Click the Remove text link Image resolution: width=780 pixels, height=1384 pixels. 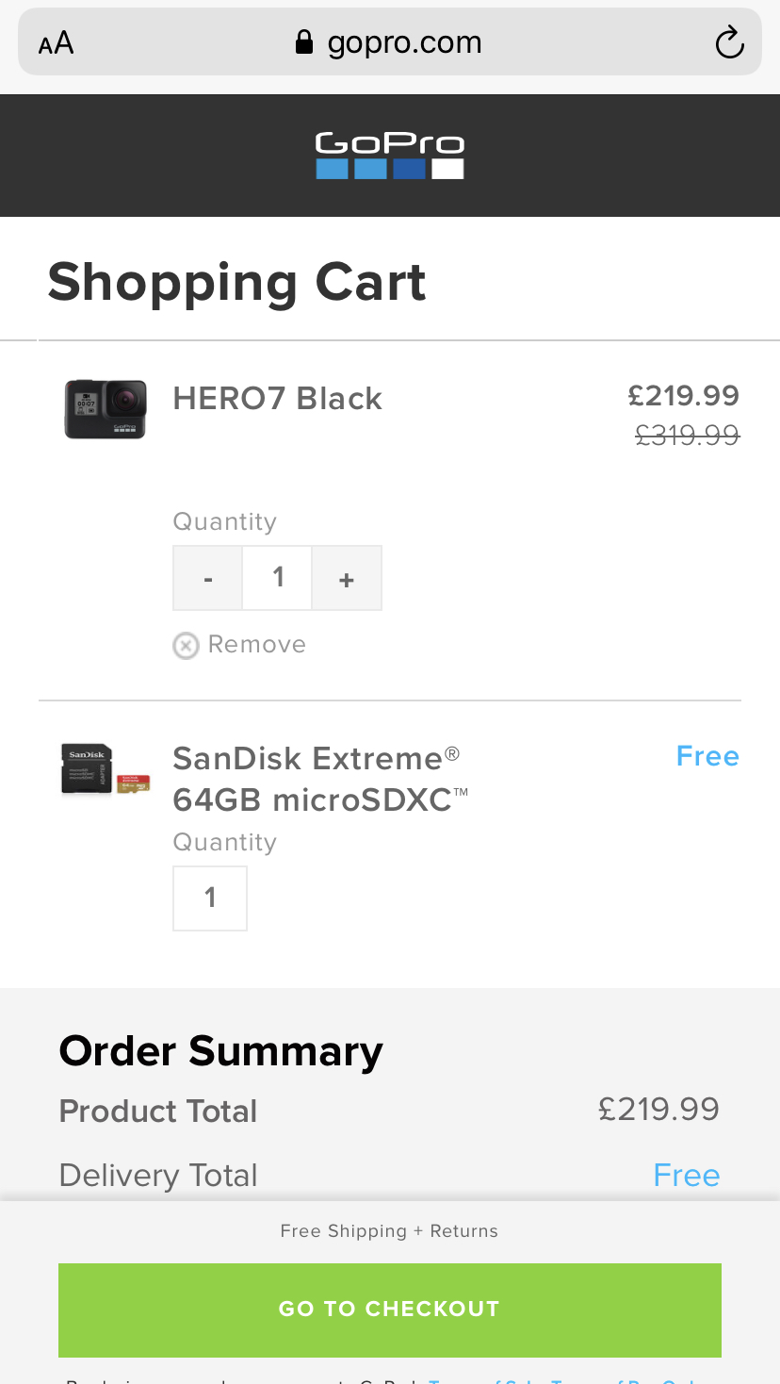coord(256,645)
